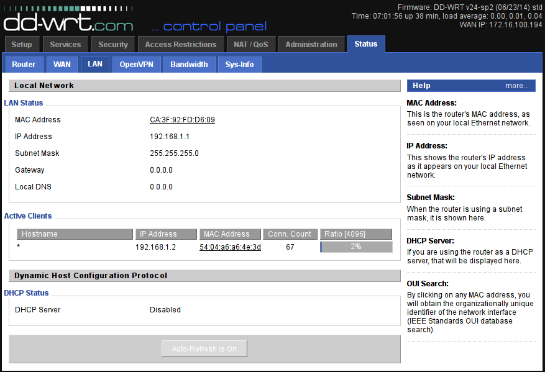Click the LAN Status legend
This screenshot has height=372, width=545.
(x=24, y=103)
